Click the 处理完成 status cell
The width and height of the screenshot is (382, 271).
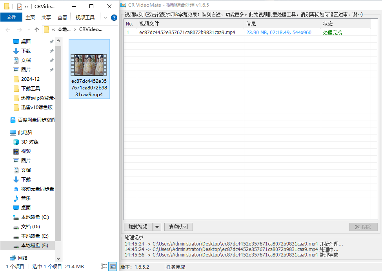332,33
